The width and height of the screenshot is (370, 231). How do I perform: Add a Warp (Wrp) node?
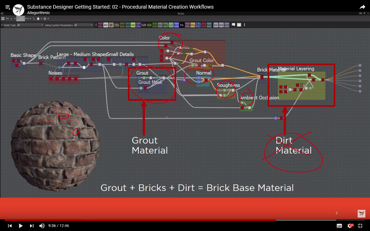pos(209,25)
